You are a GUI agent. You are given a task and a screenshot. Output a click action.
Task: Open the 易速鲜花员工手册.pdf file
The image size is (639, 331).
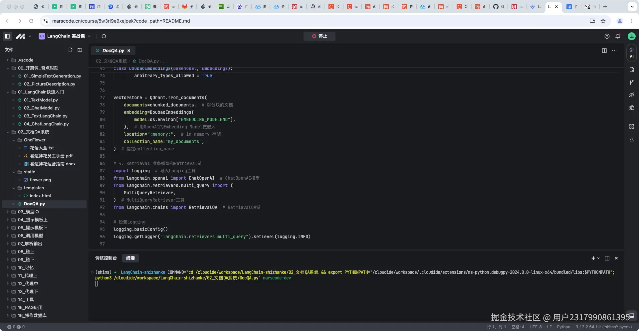[51, 156]
